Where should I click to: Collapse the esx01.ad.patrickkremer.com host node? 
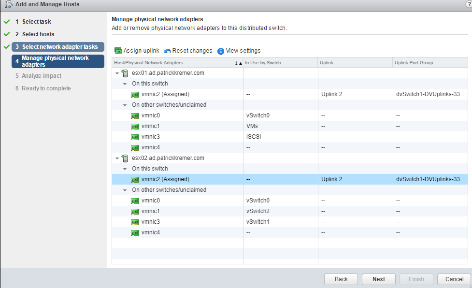click(117, 73)
